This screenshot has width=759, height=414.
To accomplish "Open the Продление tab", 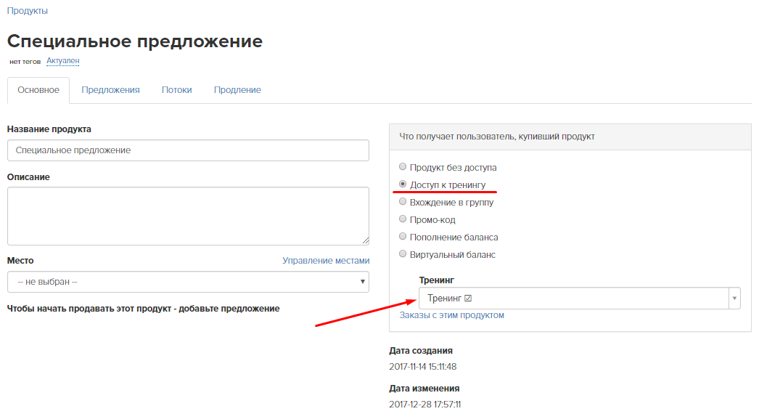I will [x=237, y=90].
